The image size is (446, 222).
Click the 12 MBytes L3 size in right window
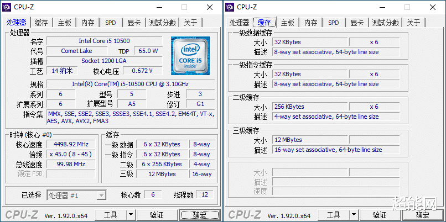310,140
